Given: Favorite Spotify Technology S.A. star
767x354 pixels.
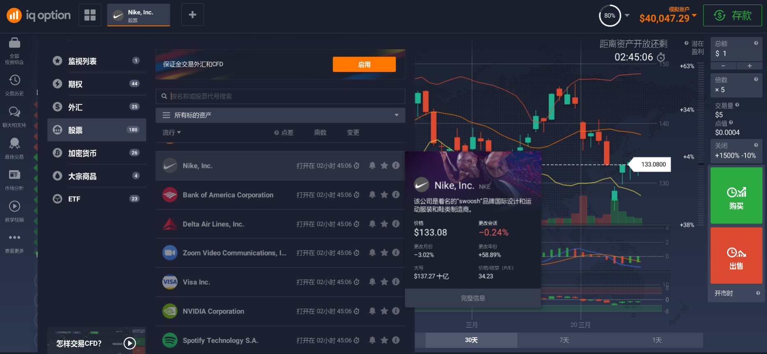Looking at the screenshot, I should pyautogui.click(x=384, y=340).
